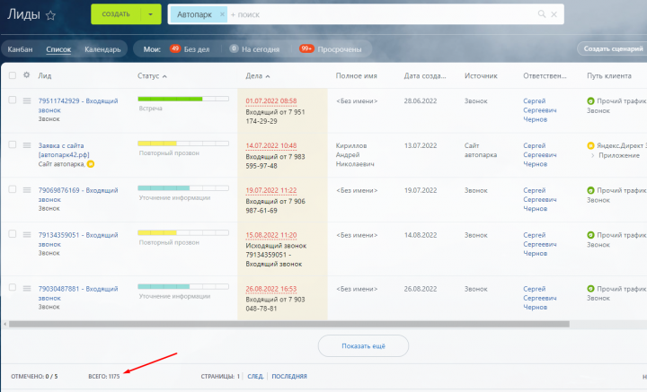Open row menu for lead 79134359051
Image resolution: width=647 pixels, height=392 pixels.
coord(27,234)
